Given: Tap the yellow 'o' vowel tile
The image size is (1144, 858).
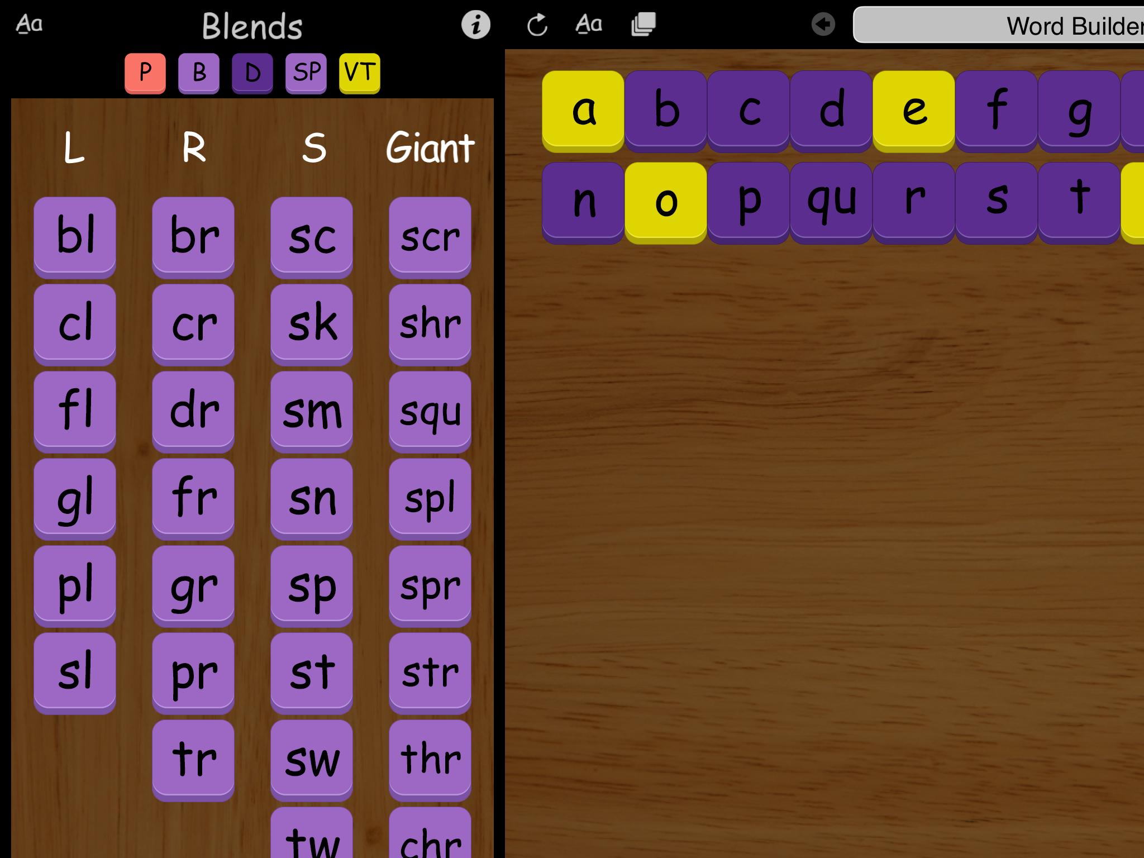Looking at the screenshot, I should coord(666,201).
